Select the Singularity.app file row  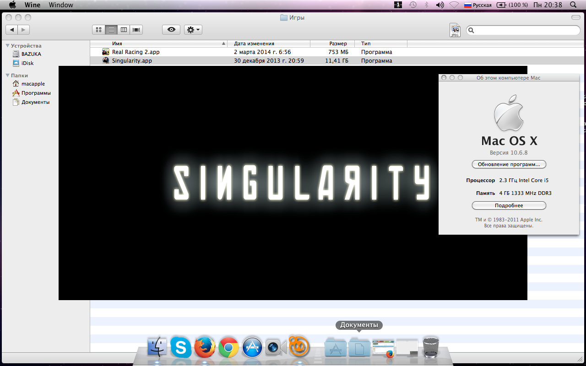[x=337, y=61]
